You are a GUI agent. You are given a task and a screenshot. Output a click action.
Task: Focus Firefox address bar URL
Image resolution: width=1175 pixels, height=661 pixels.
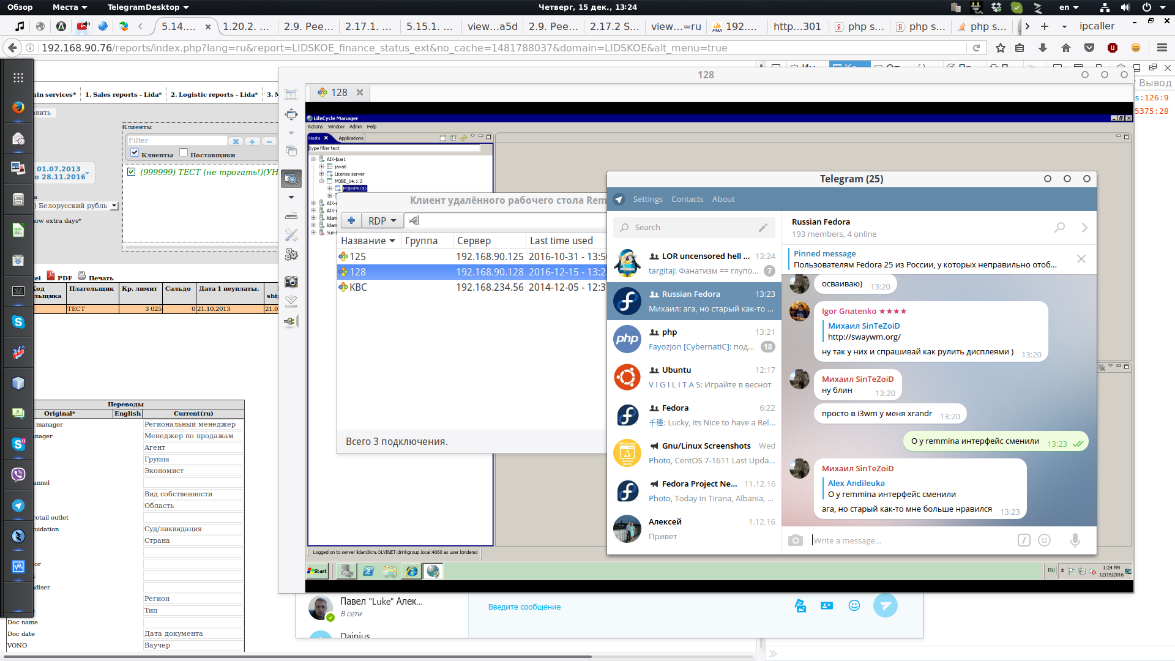pos(502,48)
